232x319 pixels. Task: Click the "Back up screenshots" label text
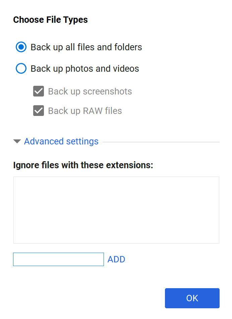tap(90, 91)
